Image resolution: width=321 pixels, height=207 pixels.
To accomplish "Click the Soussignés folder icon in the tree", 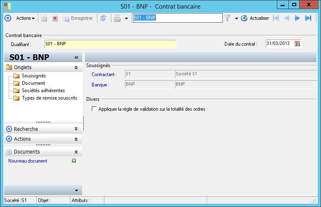I will click(17, 76).
